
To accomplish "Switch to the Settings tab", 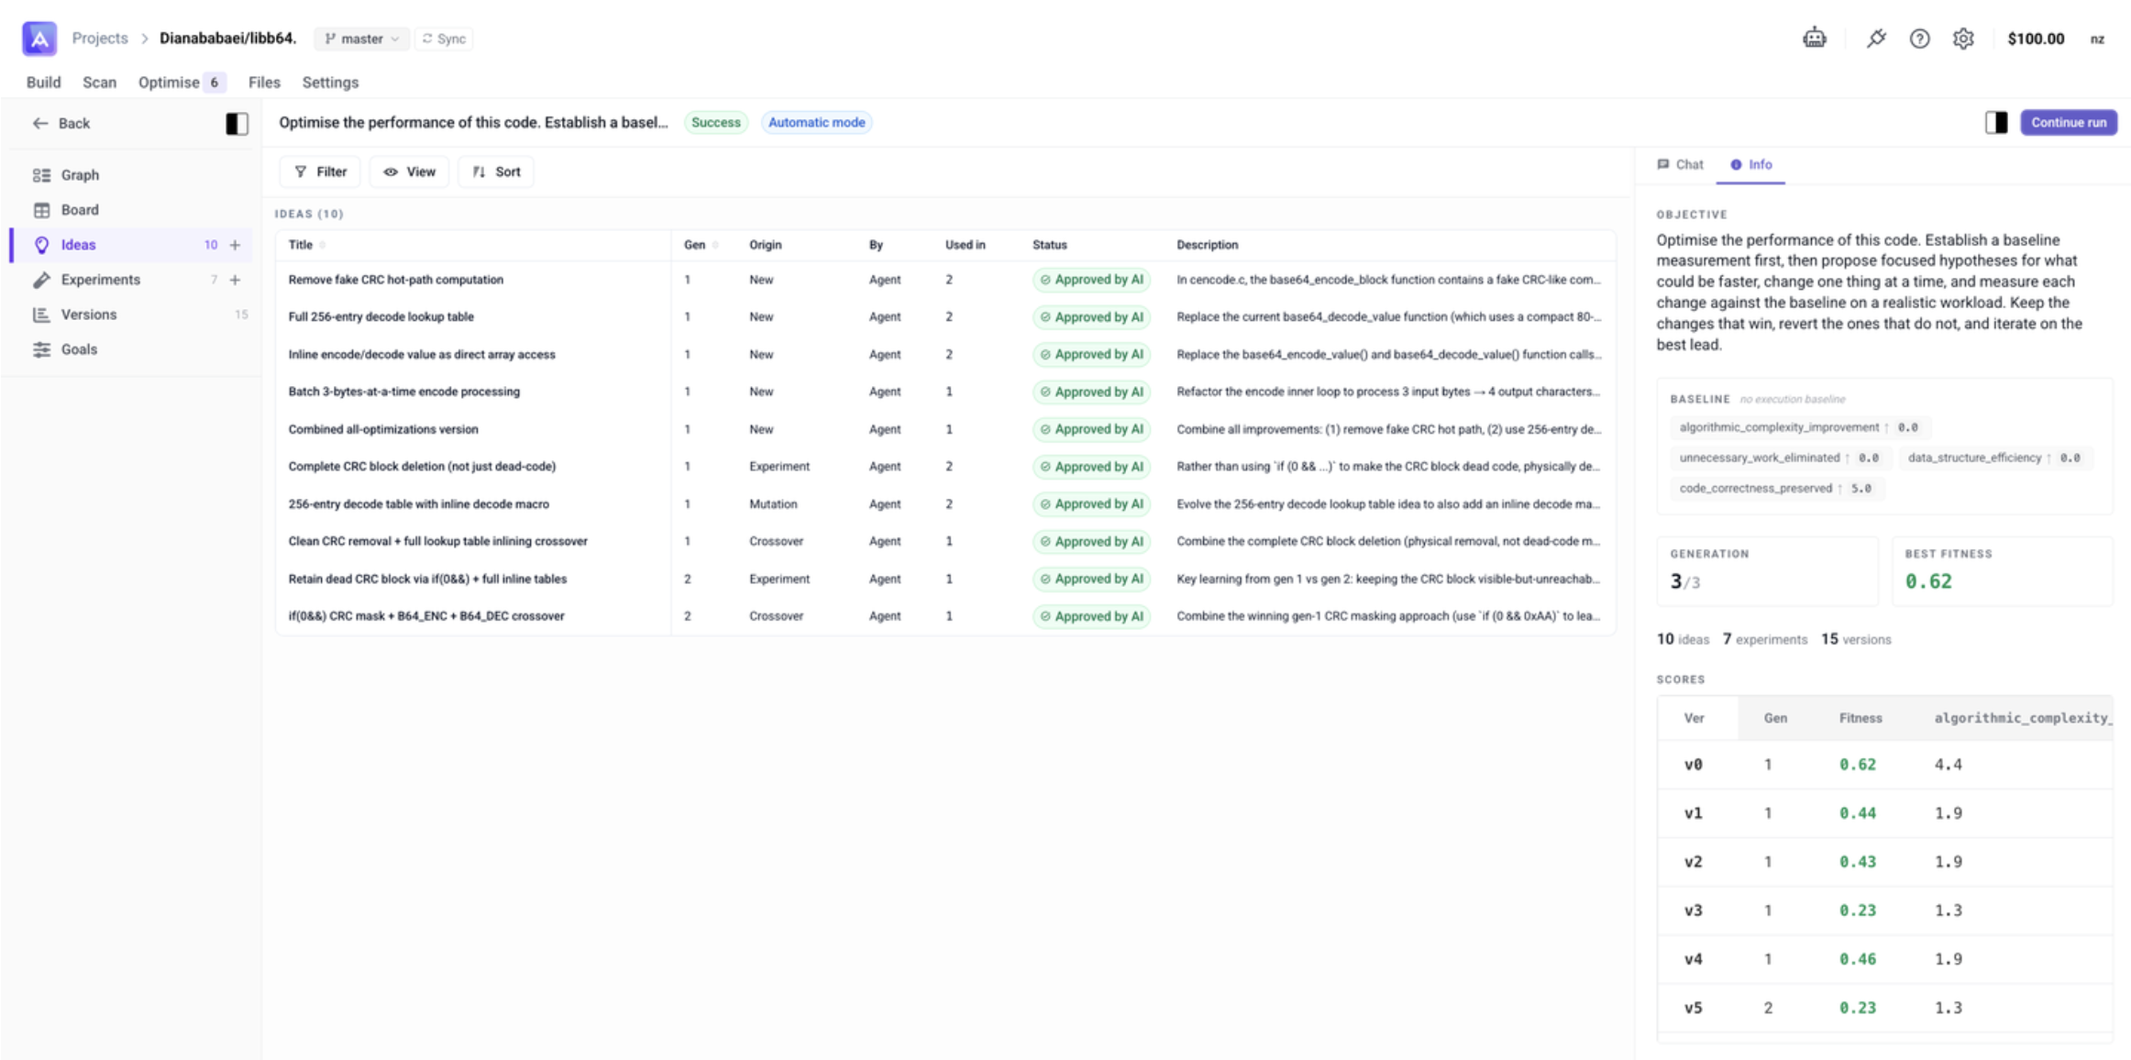I will click(330, 82).
